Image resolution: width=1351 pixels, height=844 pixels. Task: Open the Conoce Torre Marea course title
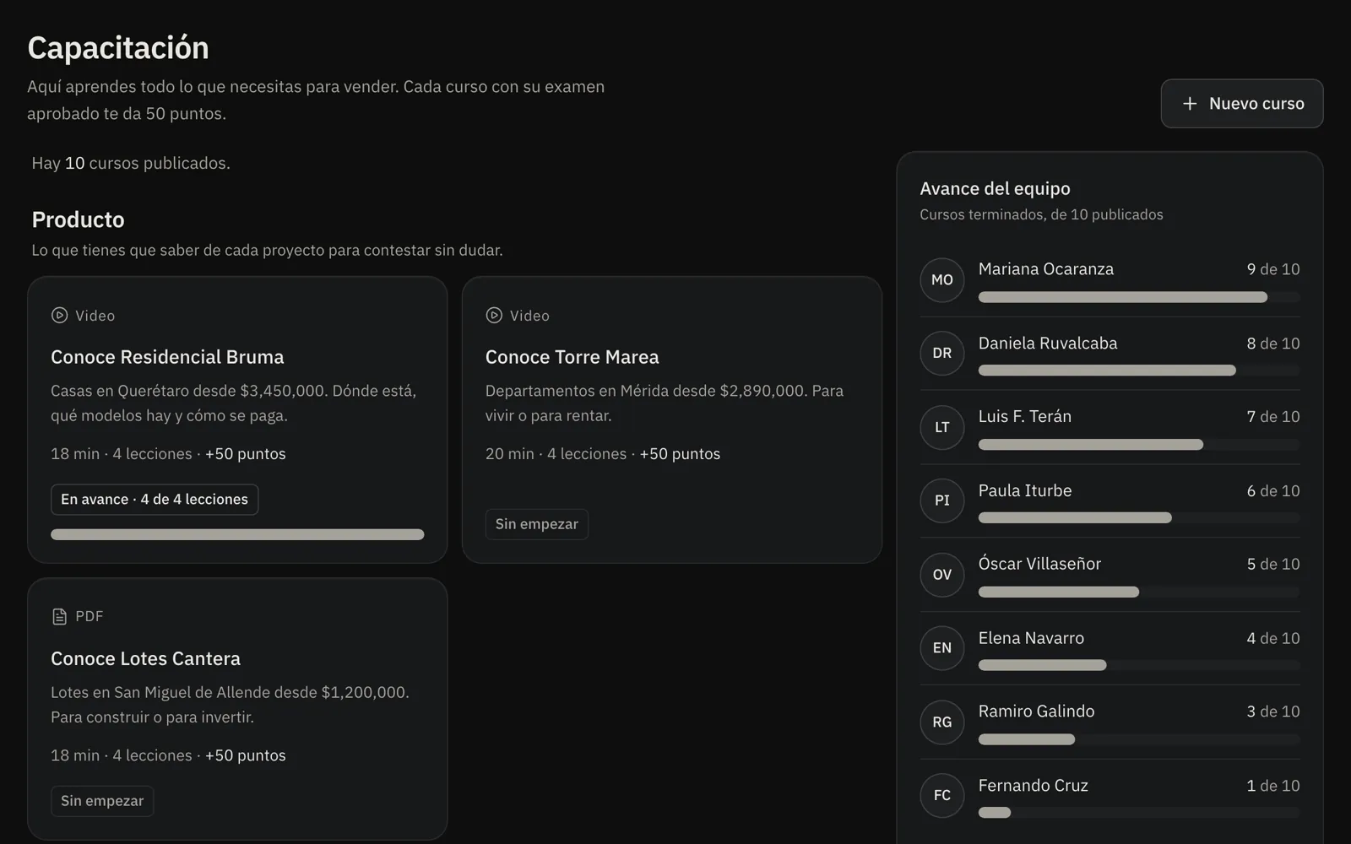pyautogui.click(x=572, y=357)
